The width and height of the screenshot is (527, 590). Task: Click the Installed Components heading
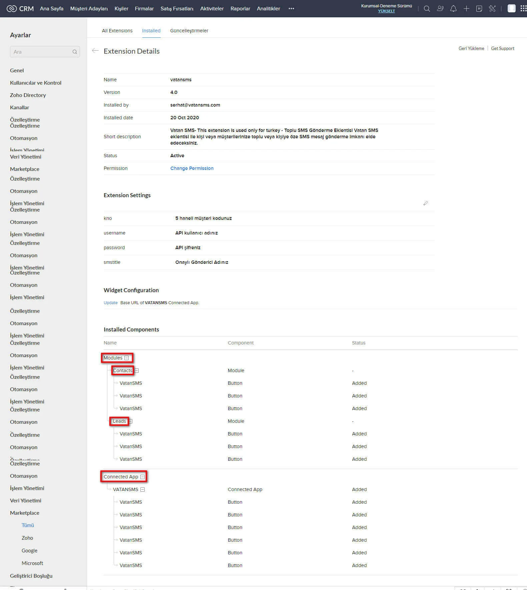(131, 329)
